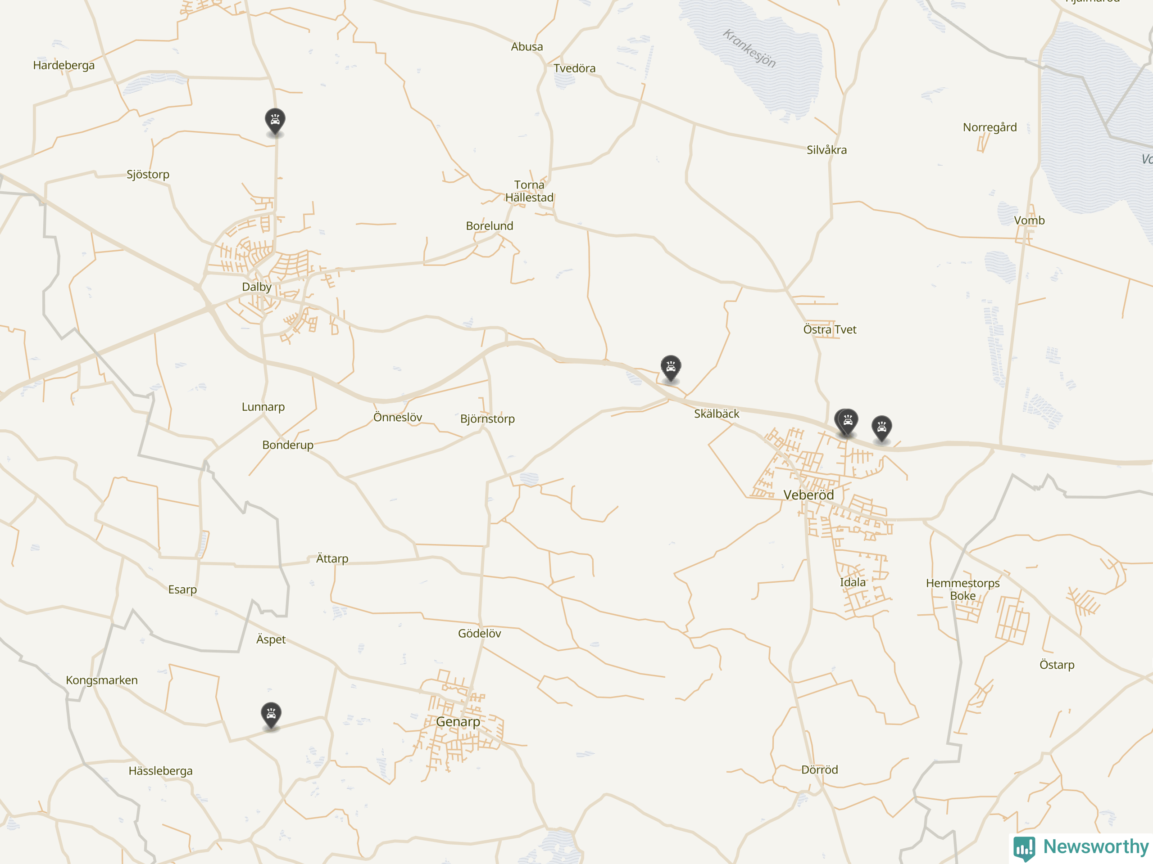Click the Björnstorp place label
1153x864 pixels.
(487, 419)
